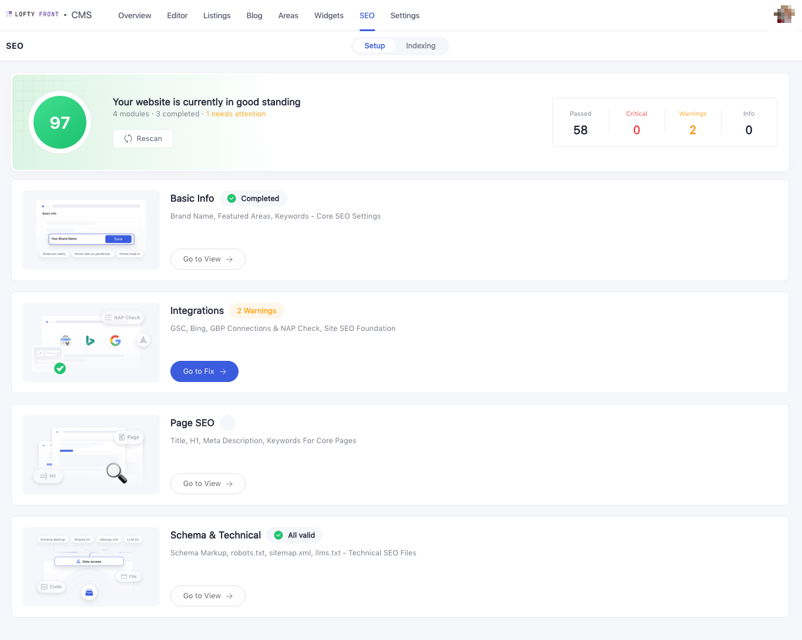
Task: Click the Basic Info heading
Action: tap(192, 199)
